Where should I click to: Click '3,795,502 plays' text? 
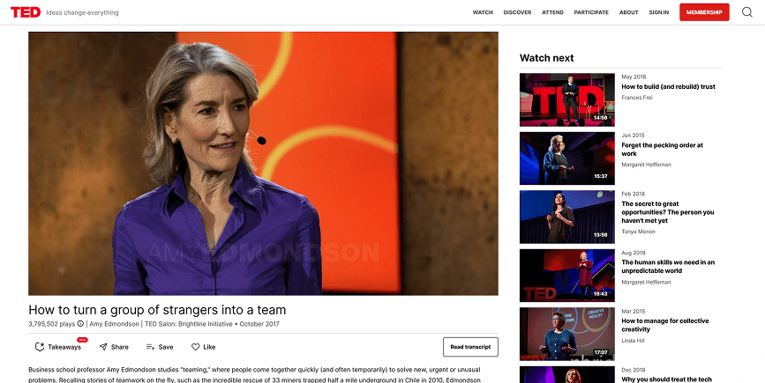point(52,324)
